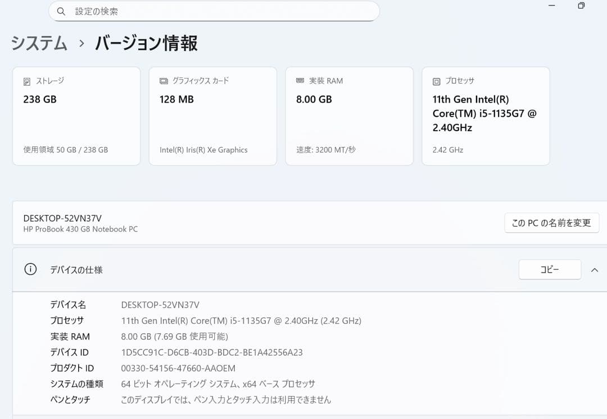Click the search magnifier icon
This screenshot has width=607, height=419.
(x=61, y=11)
